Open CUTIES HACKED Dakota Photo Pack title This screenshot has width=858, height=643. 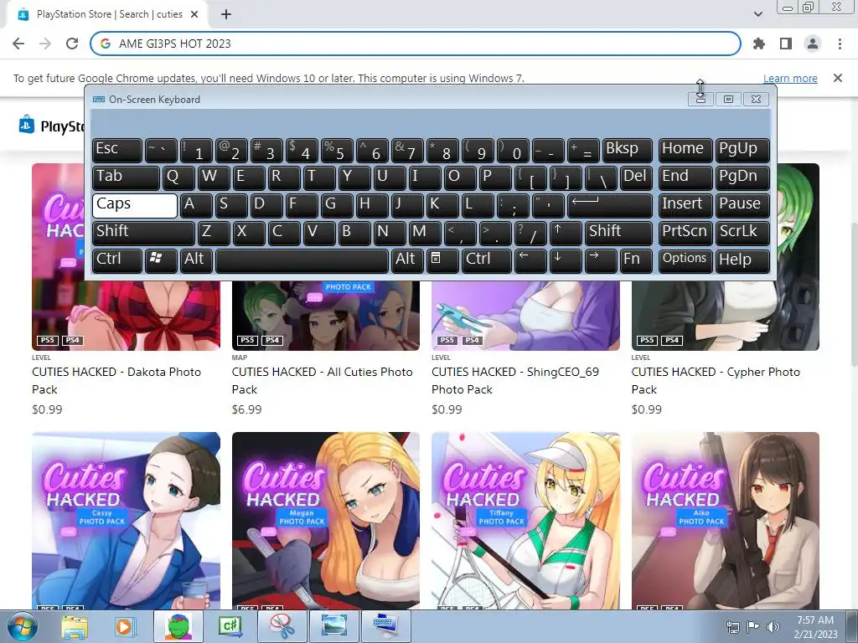pos(116,381)
